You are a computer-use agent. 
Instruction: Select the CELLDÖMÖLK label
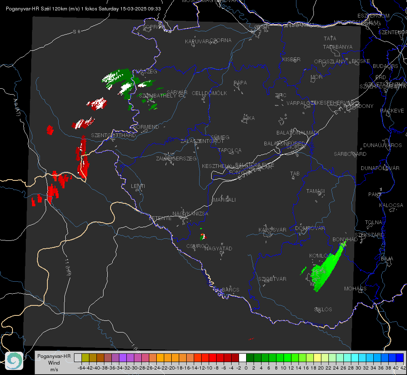click(x=210, y=93)
